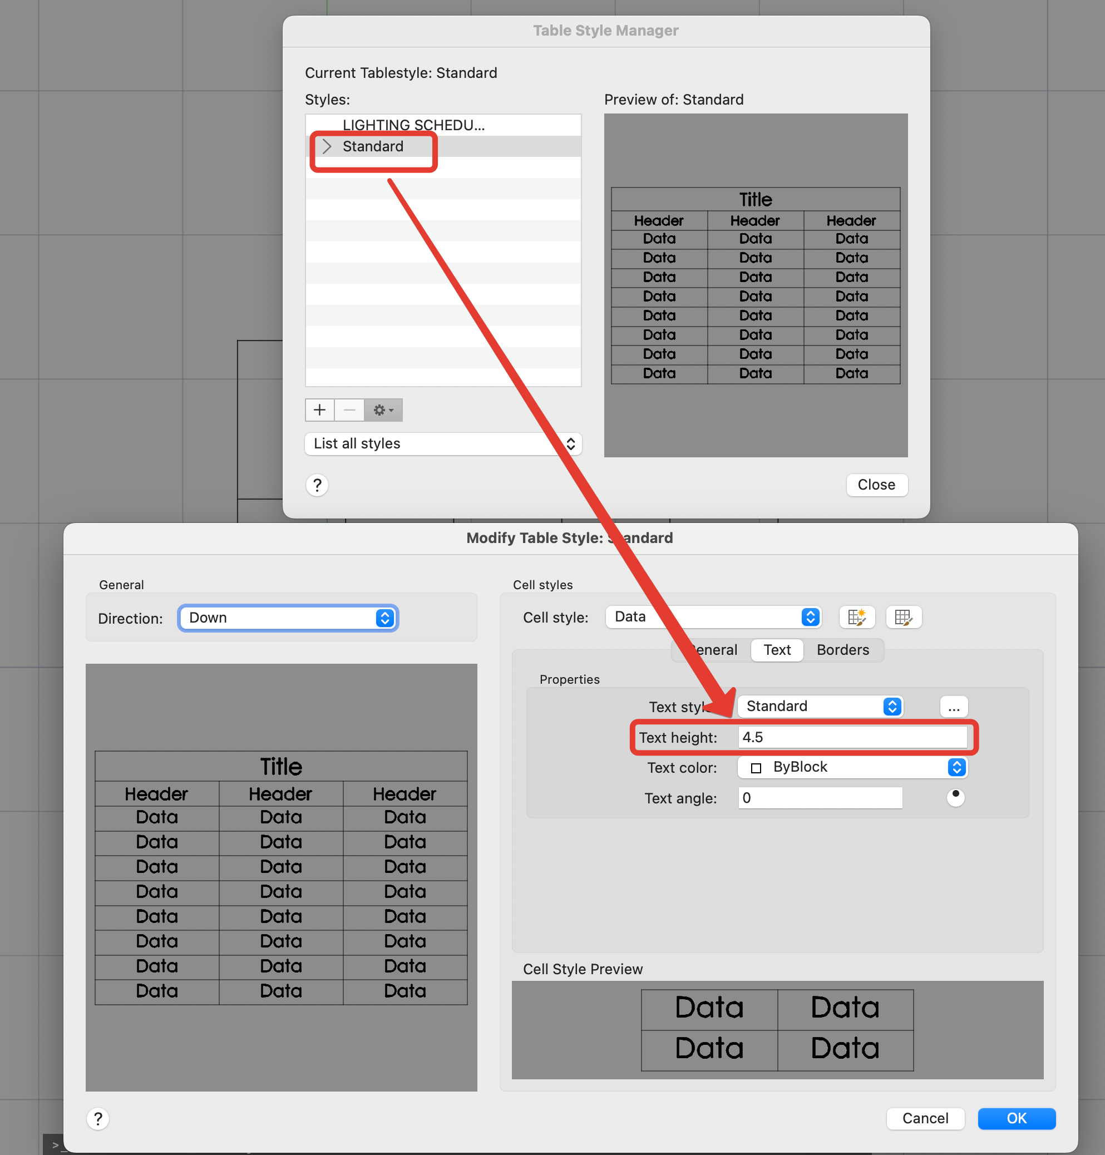Click the remove table style icon
This screenshot has width=1105, height=1155.
pos(349,410)
